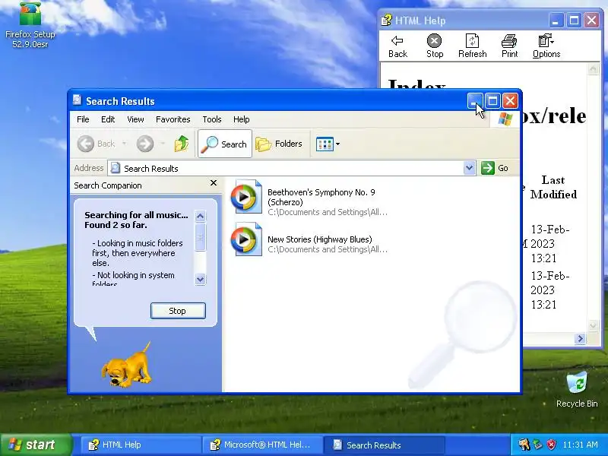Click Search Results taskbar button

[x=383, y=445]
